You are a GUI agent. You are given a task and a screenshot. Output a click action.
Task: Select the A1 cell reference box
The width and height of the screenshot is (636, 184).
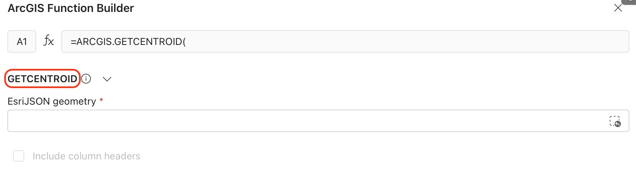click(22, 41)
